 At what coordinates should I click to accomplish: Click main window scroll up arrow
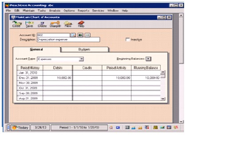(181, 15)
